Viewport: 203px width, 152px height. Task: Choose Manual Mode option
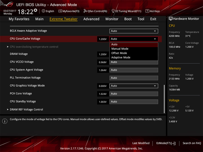click(x=134, y=49)
